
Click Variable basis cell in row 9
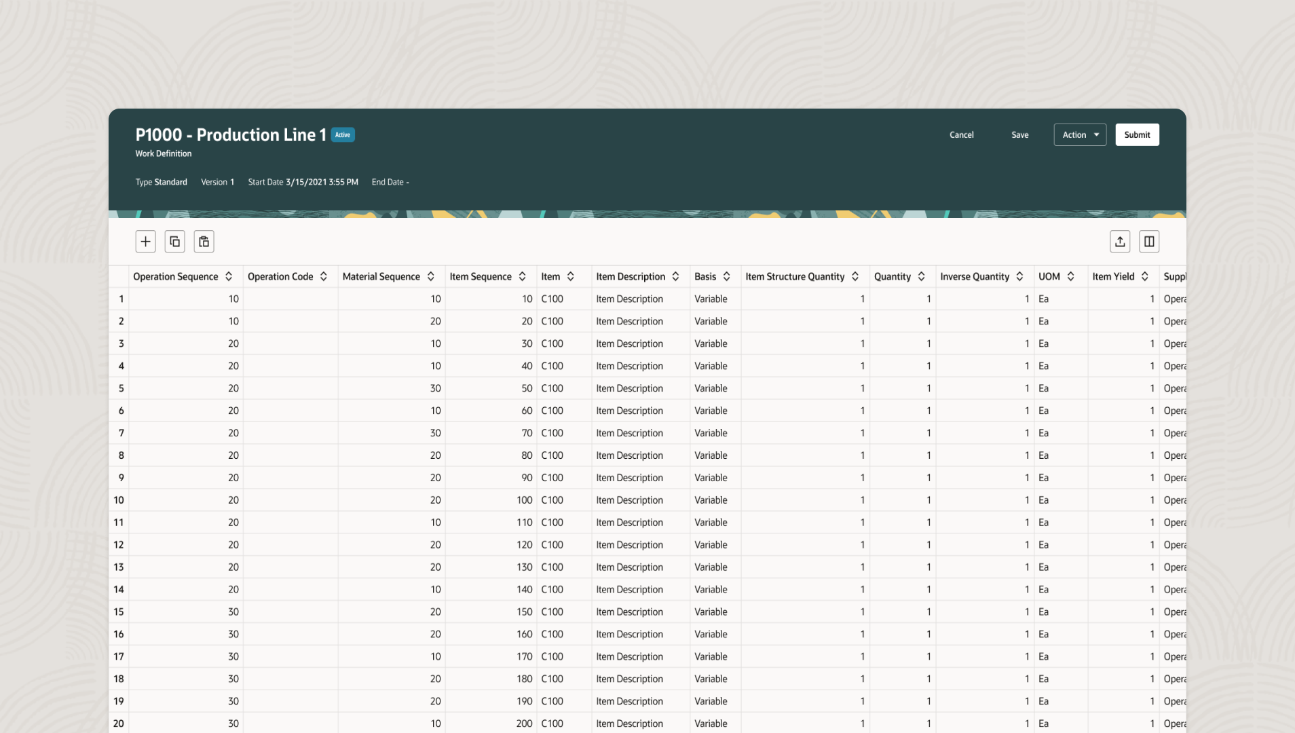(x=715, y=478)
